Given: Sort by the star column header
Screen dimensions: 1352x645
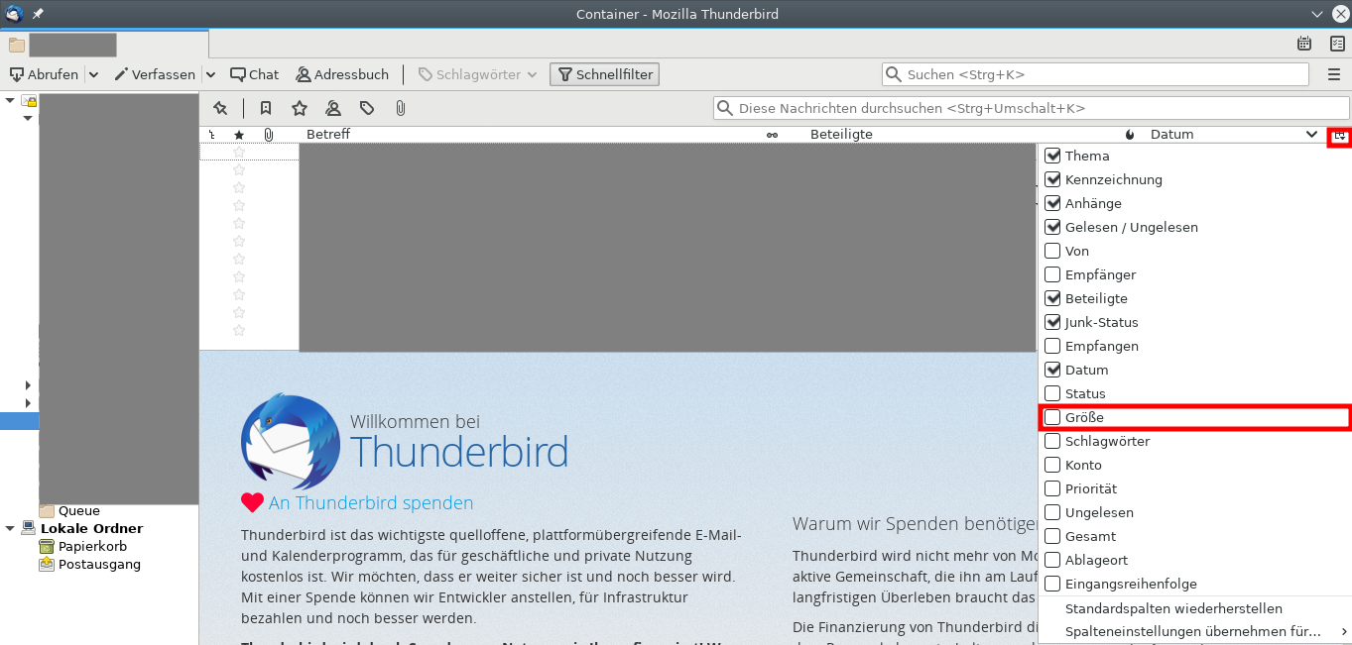Looking at the screenshot, I should point(239,135).
